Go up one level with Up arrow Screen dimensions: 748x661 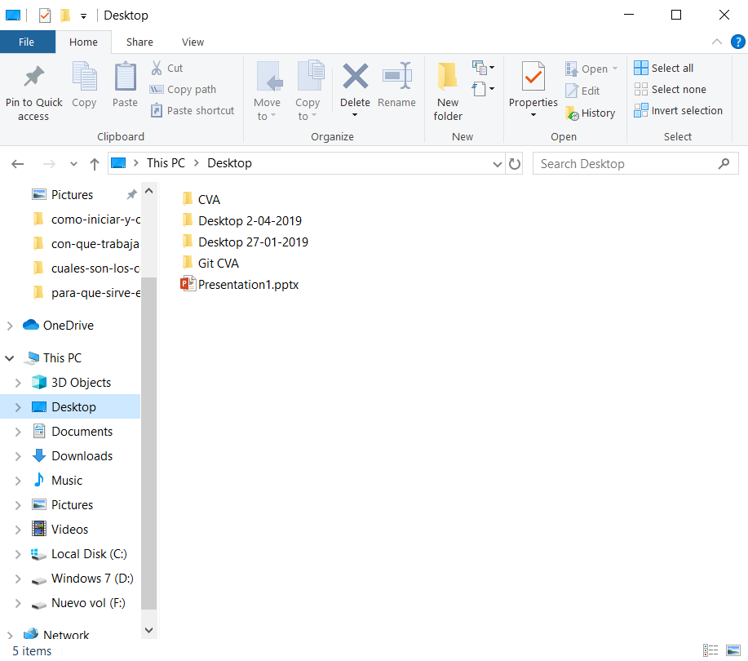tap(95, 164)
